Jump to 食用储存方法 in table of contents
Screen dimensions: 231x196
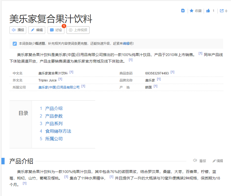(x=58, y=131)
